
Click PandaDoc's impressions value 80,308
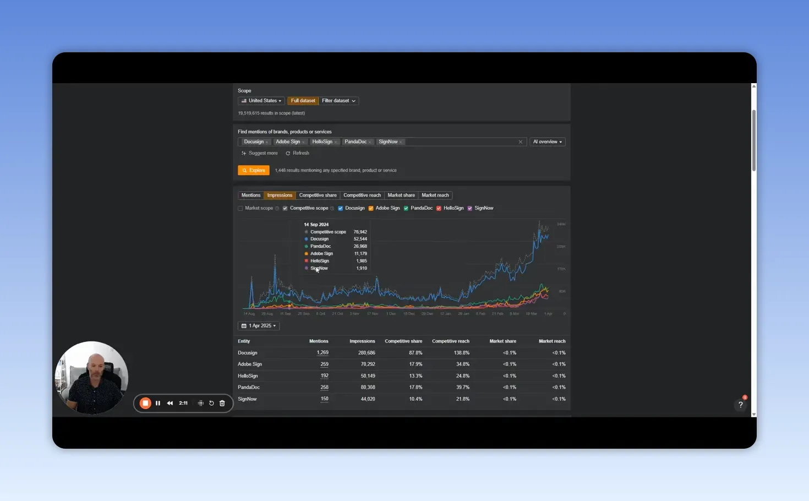pos(368,388)
